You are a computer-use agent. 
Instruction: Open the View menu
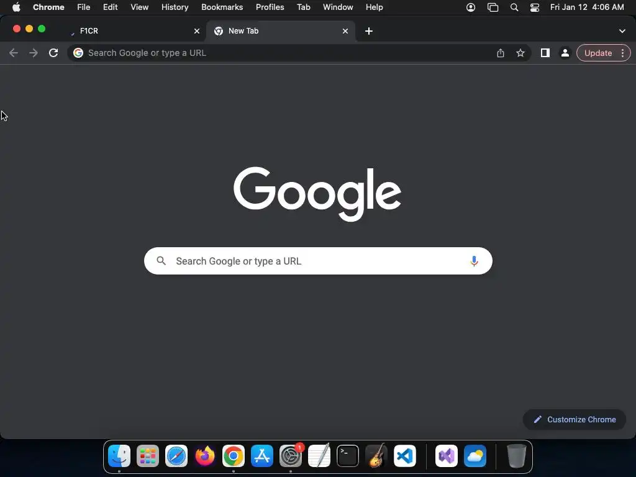point(140,7)
